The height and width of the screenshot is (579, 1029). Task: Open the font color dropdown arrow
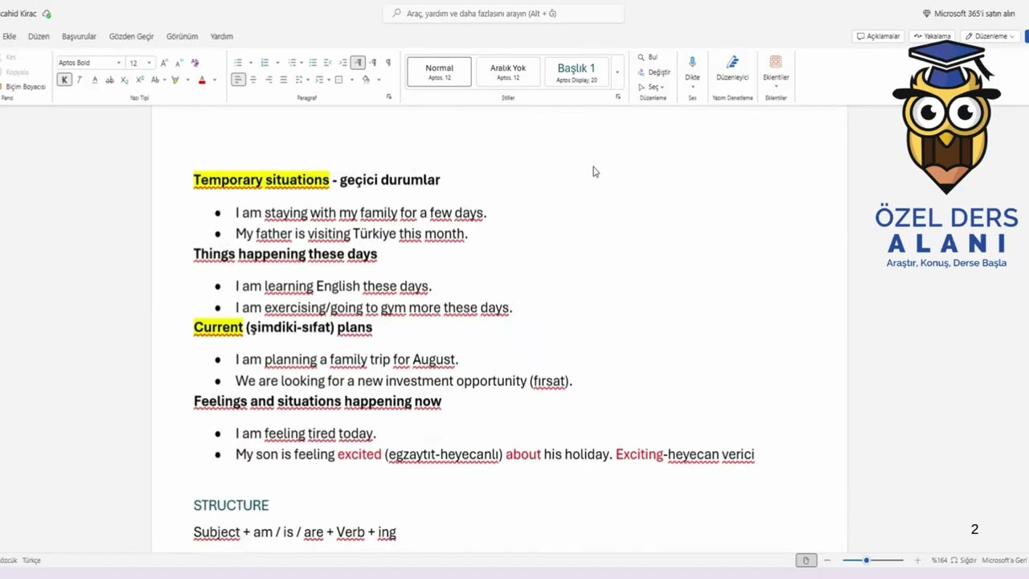click(x=215, y=80)
